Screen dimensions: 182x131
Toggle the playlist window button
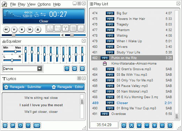click(x=73, y=28)
